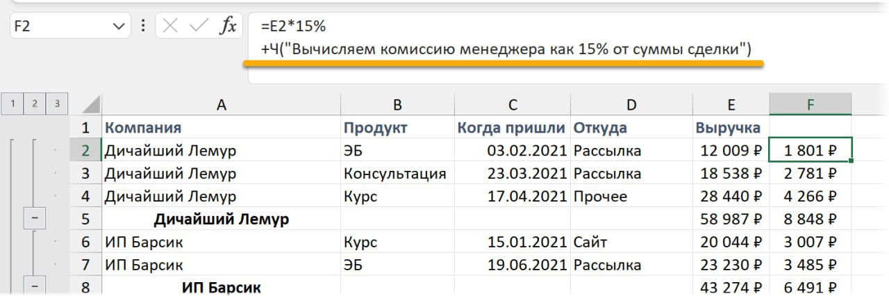The image size is (889, 296).
Task: Select column F header
Action: [x=810, y=105]
